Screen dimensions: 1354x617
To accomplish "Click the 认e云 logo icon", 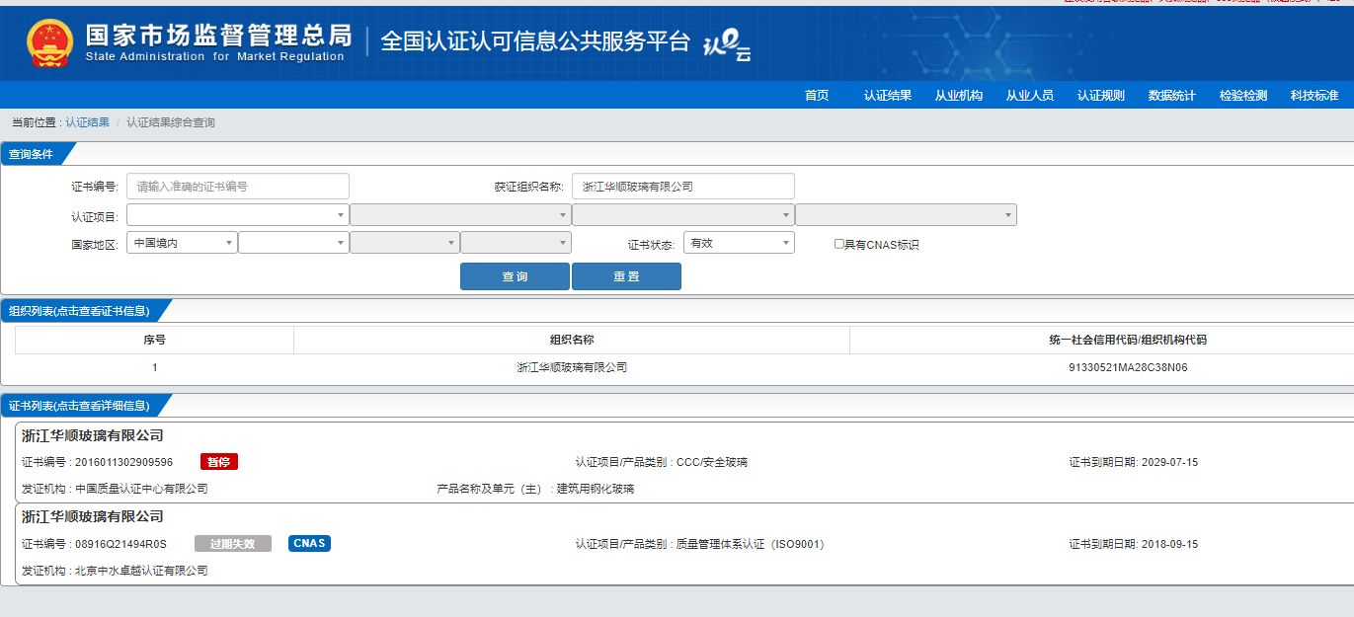I will tap(726, 44).
